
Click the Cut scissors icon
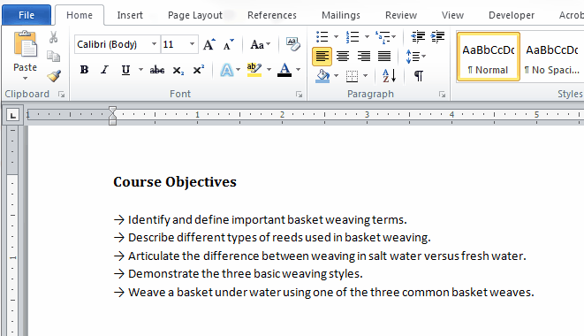pos(53,37)
